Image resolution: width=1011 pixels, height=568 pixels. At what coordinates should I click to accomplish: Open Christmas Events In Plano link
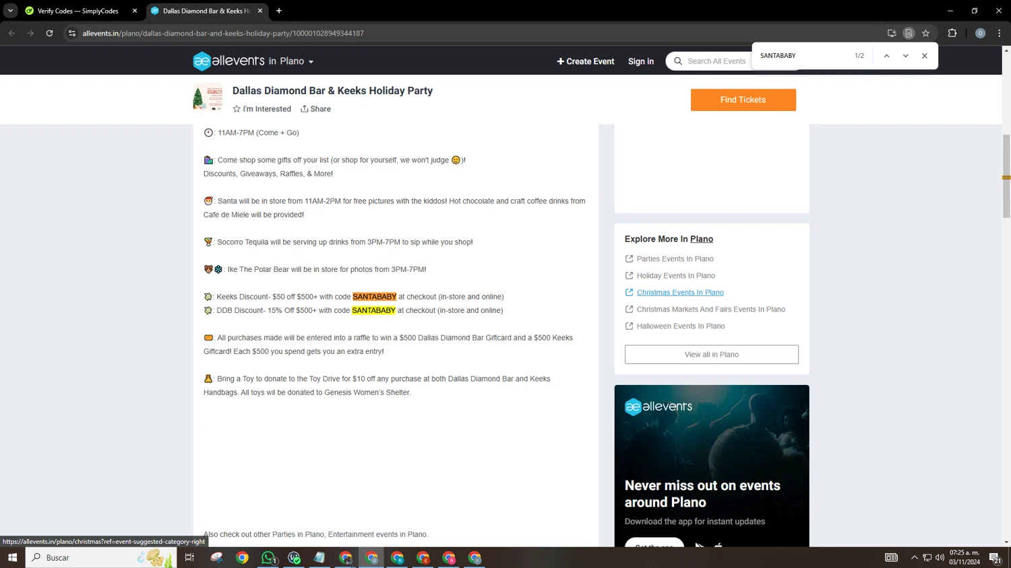pos(680,292)
